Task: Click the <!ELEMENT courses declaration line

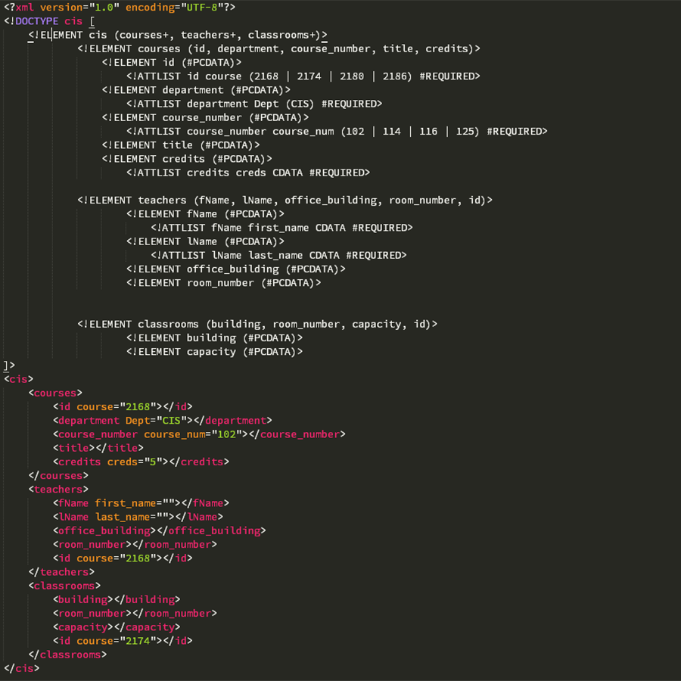Action: click(278, 48)
